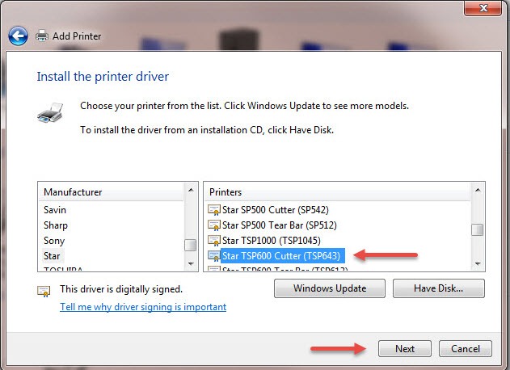Image resolution: width=510 pixels, height=370 pixels.
Task: Click the signed-driver certificate icon
Action: 44,291
